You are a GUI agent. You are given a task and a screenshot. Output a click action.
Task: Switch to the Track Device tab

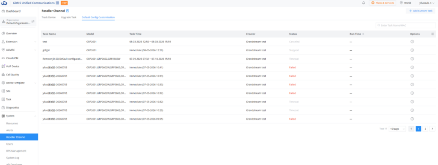(x=49, y=17)
